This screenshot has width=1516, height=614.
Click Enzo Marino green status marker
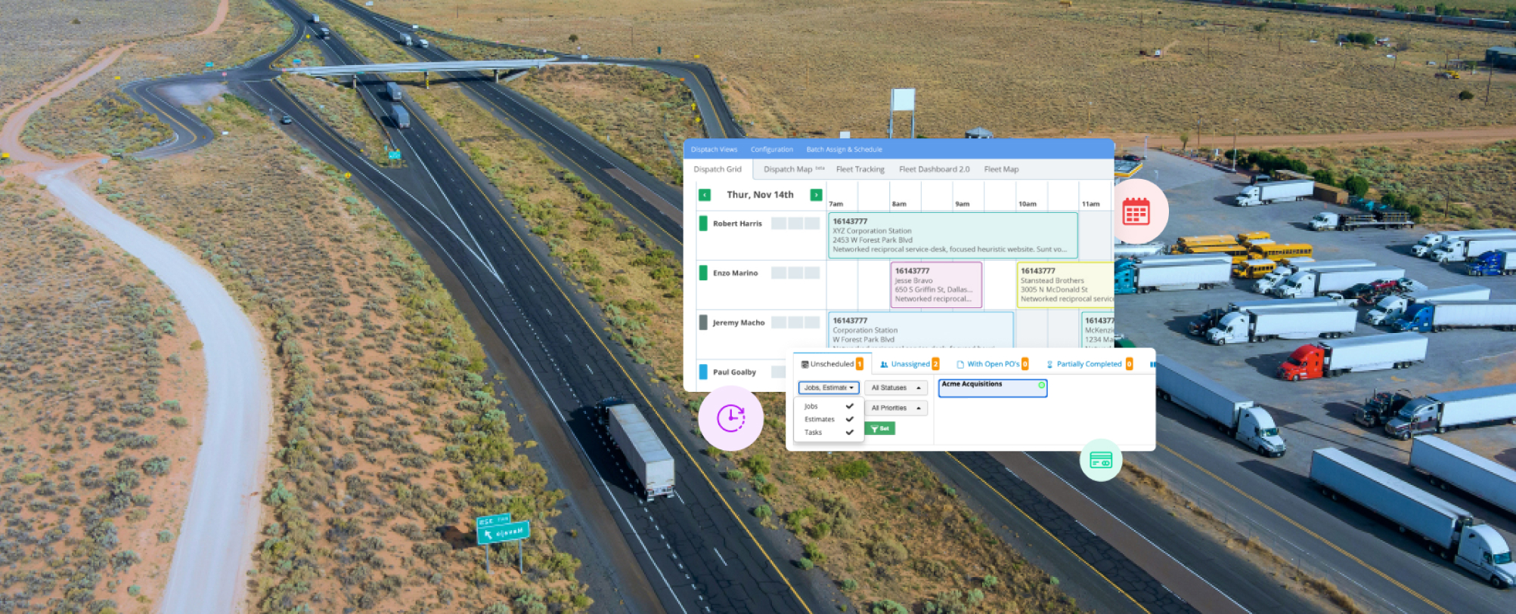tap(703, 273)
